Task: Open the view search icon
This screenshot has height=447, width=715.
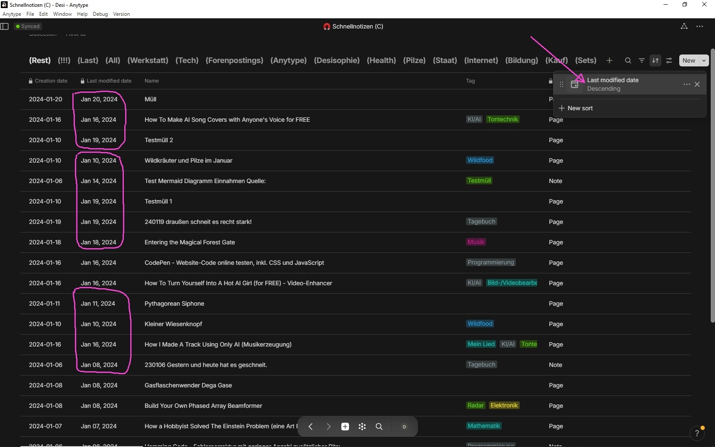Action: coord(628,60)
